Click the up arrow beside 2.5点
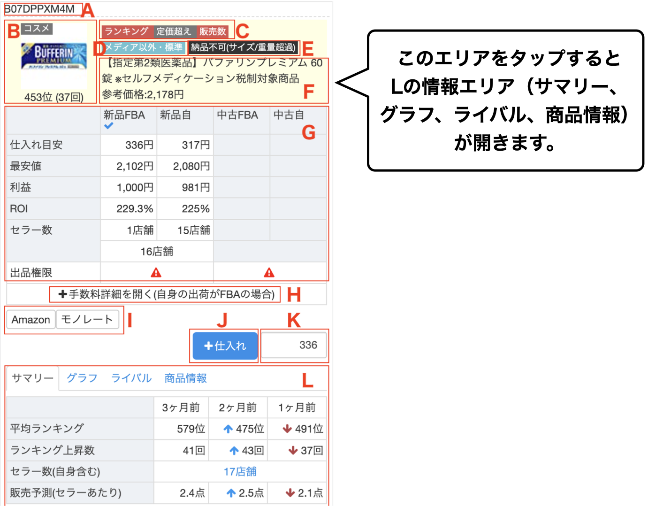 click(x=231, y=493)
